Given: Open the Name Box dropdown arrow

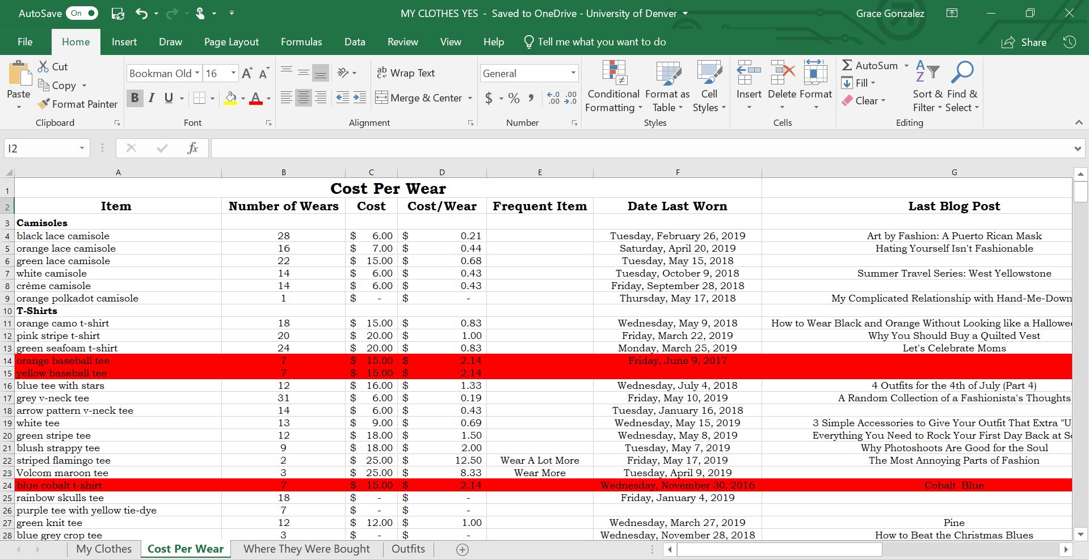Looking at the screenshot, I should [82, 149].
